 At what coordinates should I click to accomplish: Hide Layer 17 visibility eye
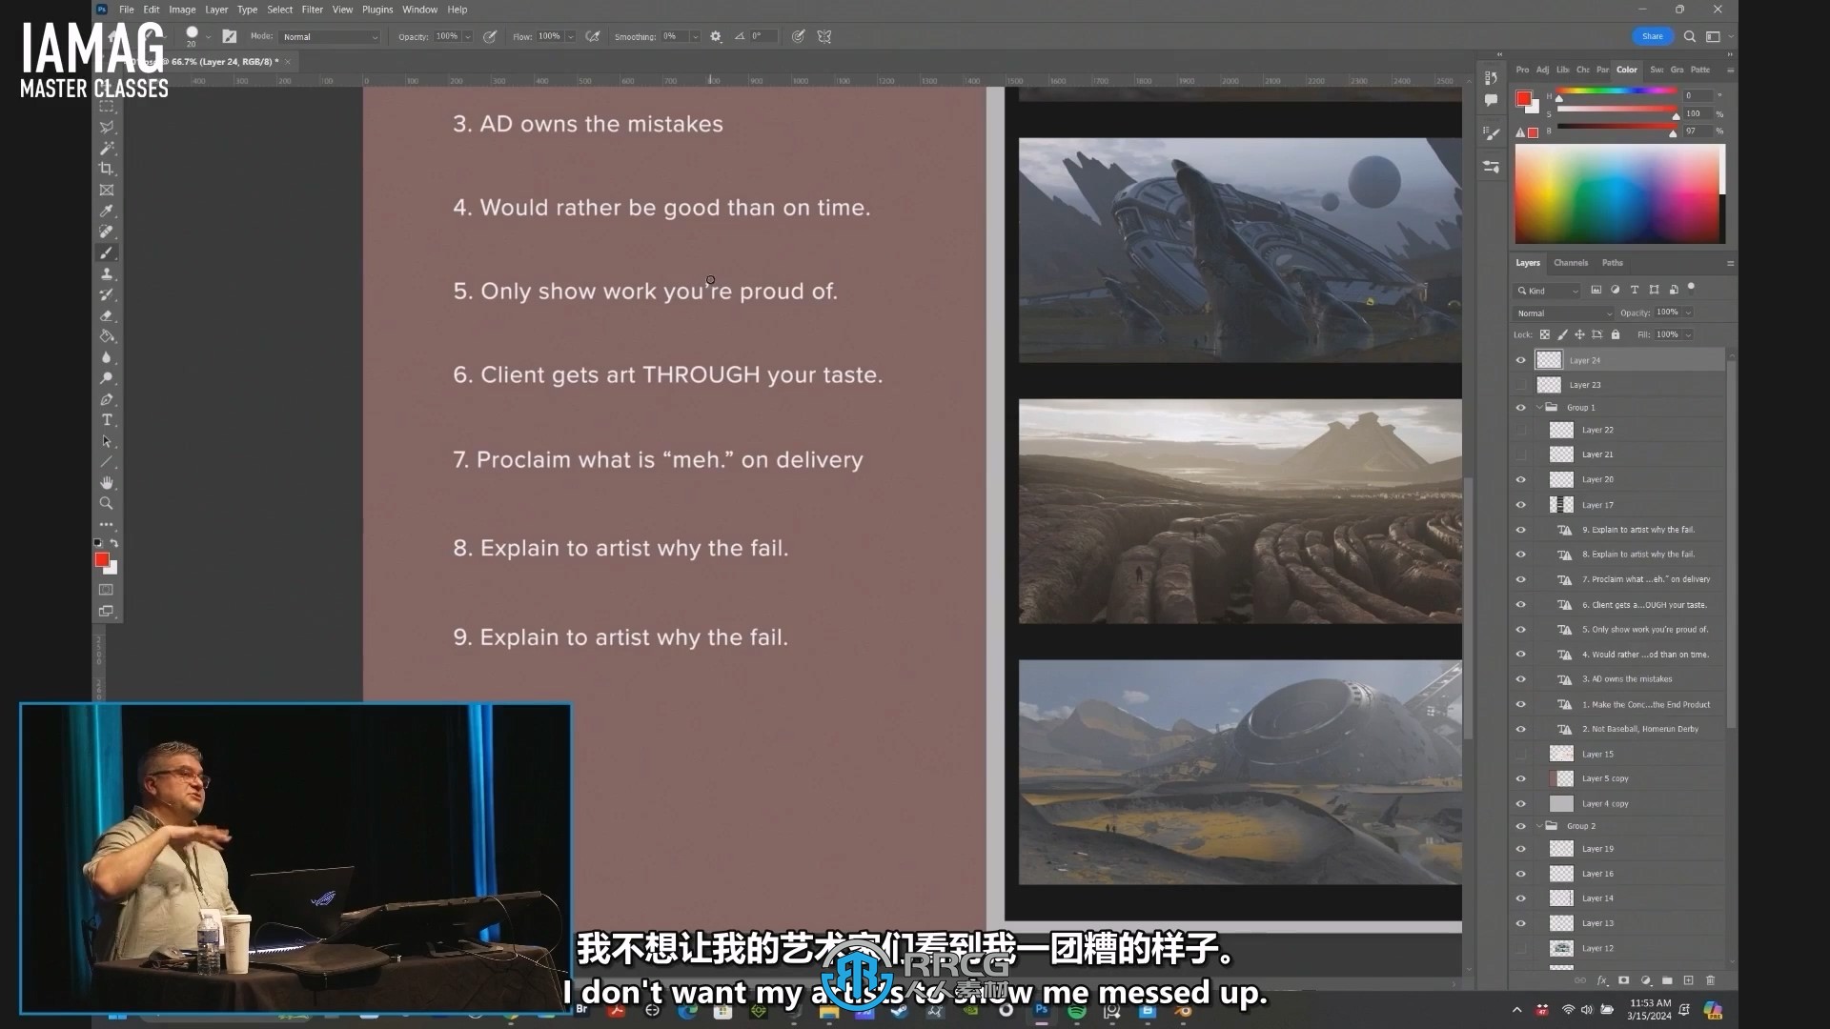pyautogui.click(x=1520, y=505)
